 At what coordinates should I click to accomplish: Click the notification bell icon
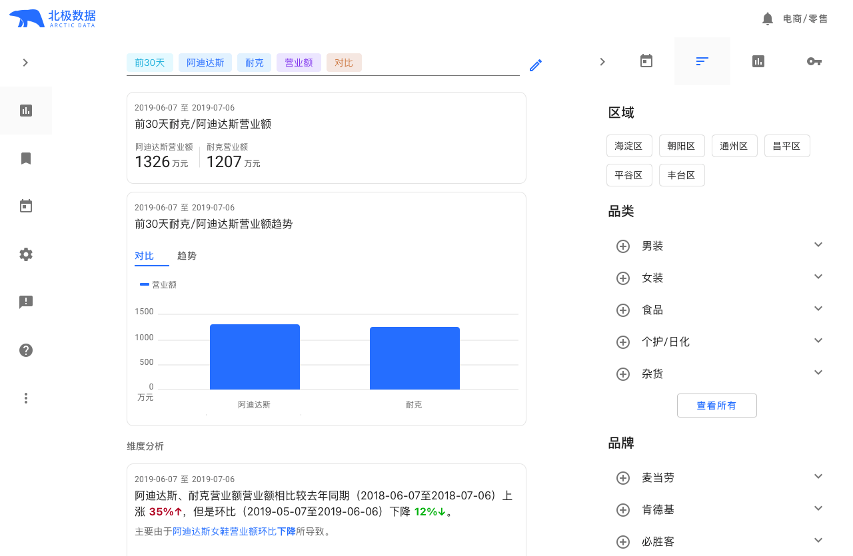point(768,19)
